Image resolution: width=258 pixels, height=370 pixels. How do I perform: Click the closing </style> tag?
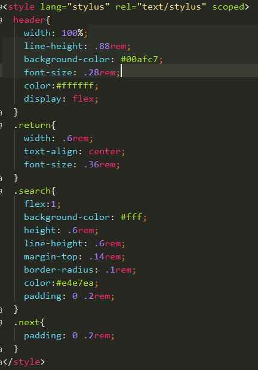tap(23, 362)
